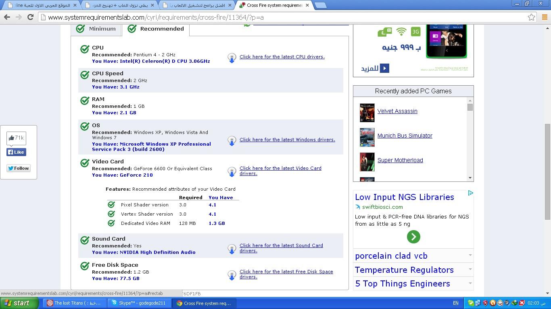Open a new browser tab

321,5
